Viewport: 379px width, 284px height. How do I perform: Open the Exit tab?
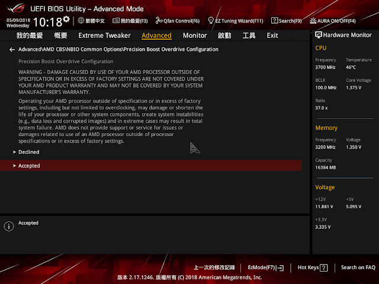(272, 35)
